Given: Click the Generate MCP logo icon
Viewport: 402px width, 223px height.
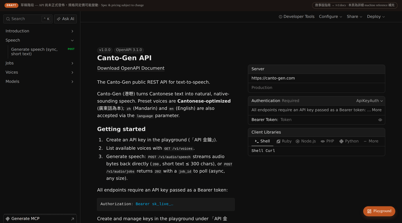Looking at the screenshot, I should [8, 219].
